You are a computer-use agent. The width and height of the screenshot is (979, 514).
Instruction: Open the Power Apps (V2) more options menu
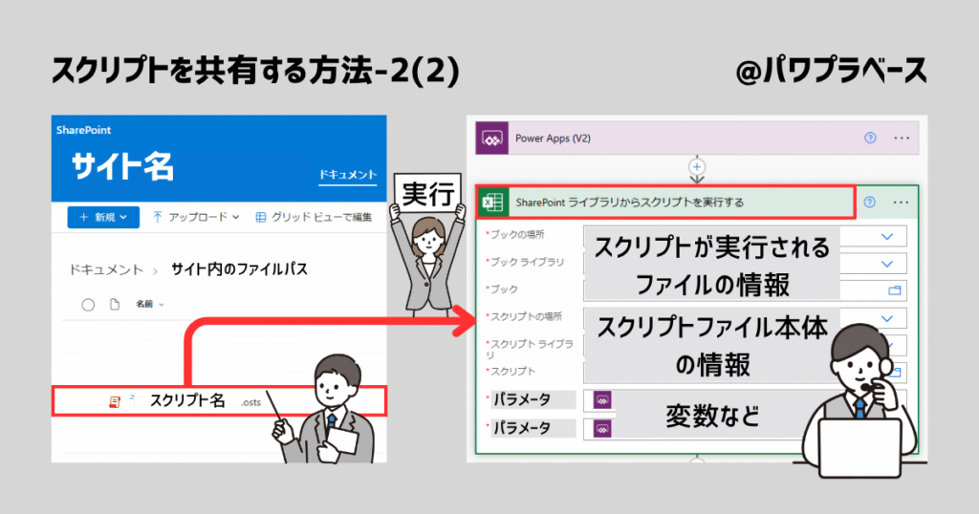901,139
